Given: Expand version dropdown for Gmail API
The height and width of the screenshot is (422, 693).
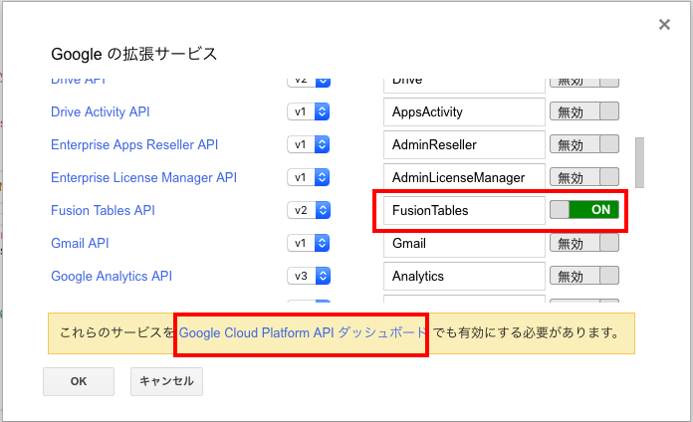Looking at the screenshot, I should 309,243.
